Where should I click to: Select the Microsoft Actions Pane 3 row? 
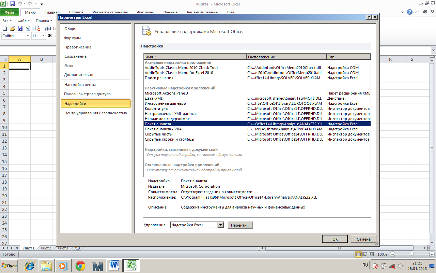pos(257,93)
